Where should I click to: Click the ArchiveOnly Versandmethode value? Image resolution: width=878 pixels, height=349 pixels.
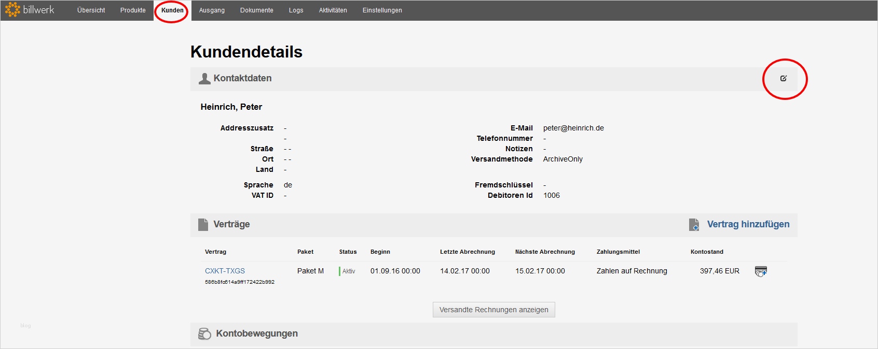(563, 159)
